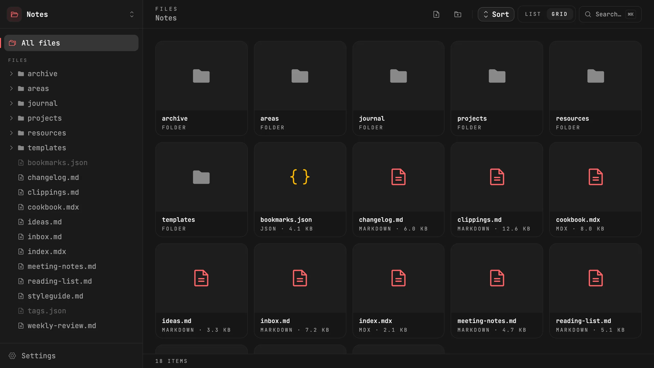Screen dimensions: 654x368
Task: Expand the templates folder in sidebar
Action: click(x=11, y=148)
